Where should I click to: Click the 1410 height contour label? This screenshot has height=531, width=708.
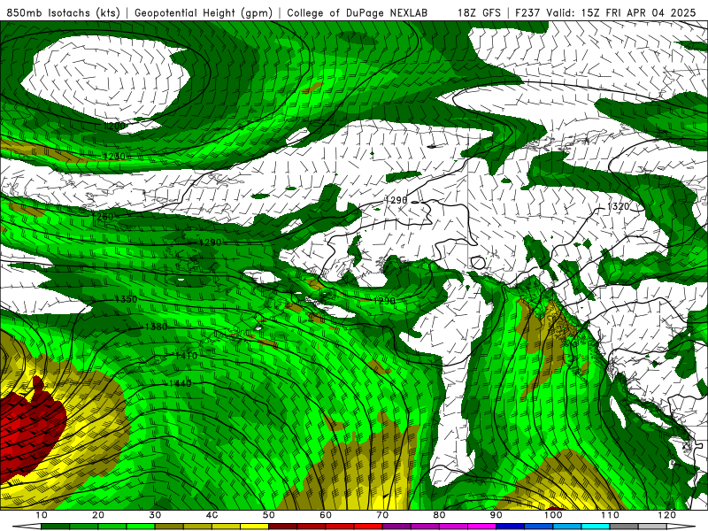[x=186, y=356]
